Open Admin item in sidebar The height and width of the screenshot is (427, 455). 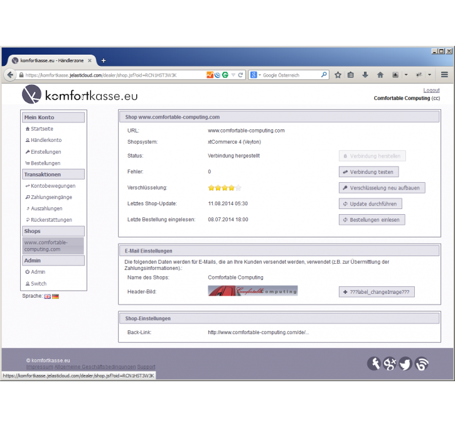pyautogui.click(x=35, y=272)
